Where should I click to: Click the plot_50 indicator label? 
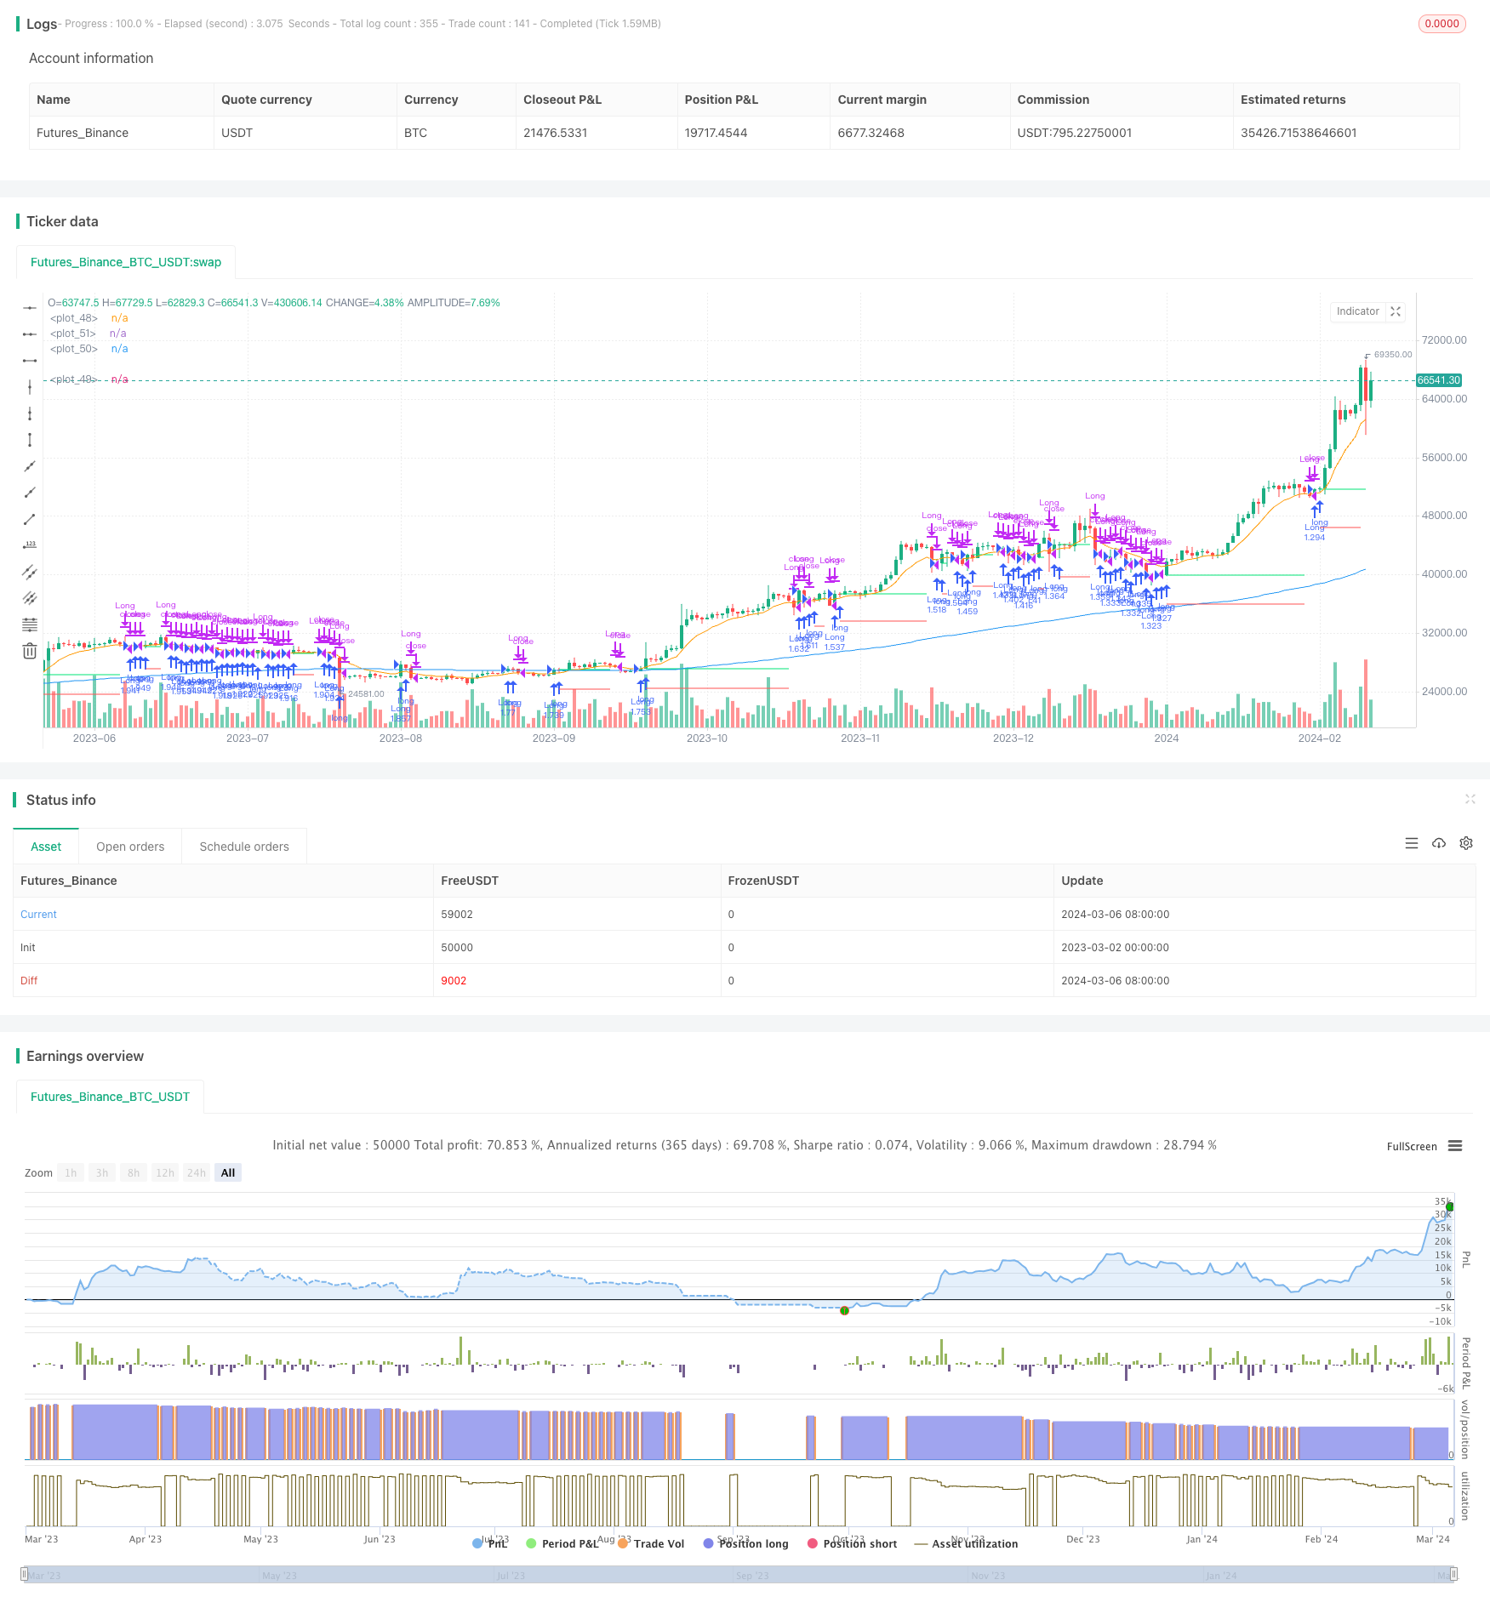pyautogui.click(x=74, y=349)
